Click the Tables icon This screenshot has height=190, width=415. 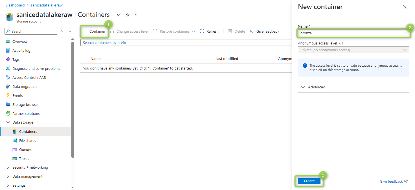[15, 158]
